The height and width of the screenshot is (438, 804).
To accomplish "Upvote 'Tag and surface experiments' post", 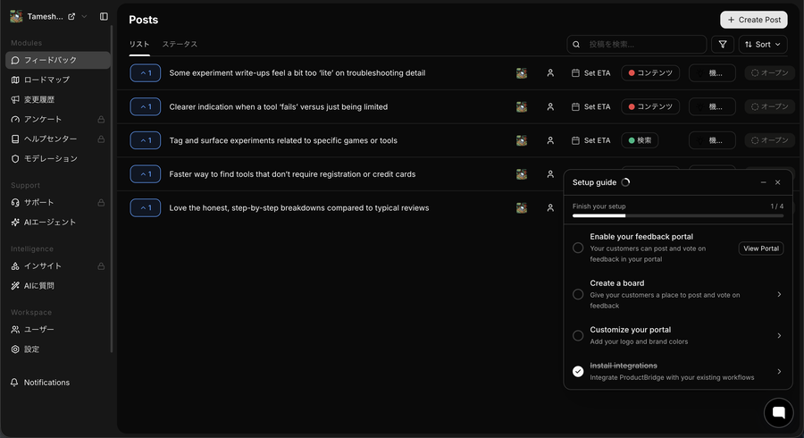I will point(145,140).
